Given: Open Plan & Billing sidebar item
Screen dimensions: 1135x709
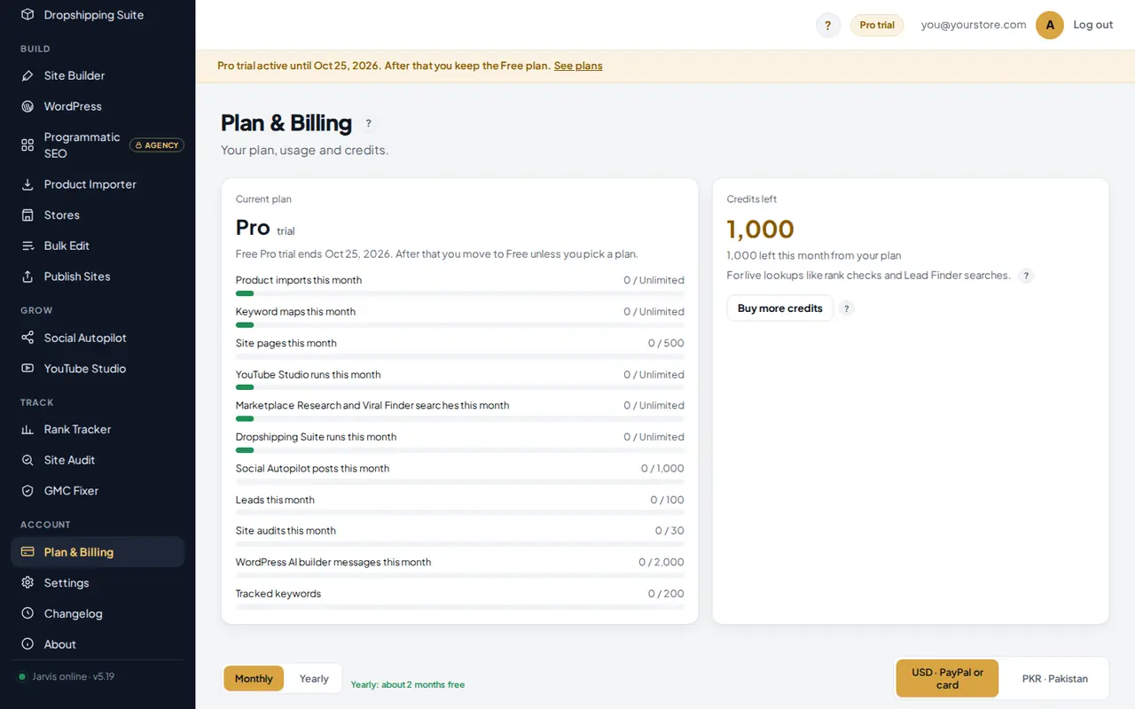Looking at the screenshot, I should 98,552.
